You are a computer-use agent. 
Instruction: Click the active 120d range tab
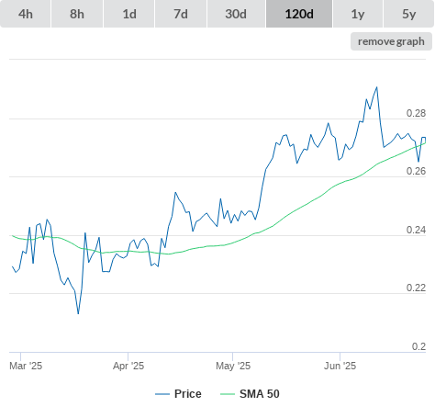[299, 14]
